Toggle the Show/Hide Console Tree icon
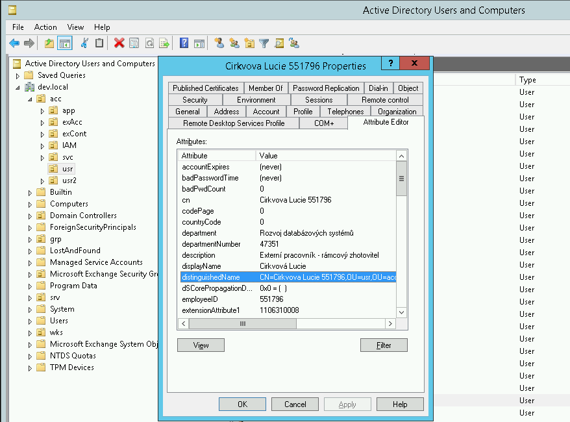Viewport: 570px width, 422px height. tap(65, 43)
